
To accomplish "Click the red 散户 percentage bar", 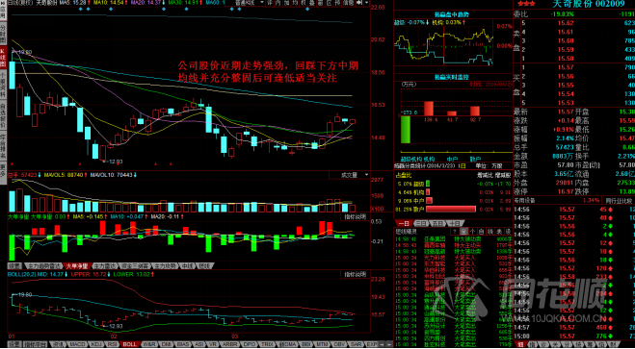I will click(451, 209).
